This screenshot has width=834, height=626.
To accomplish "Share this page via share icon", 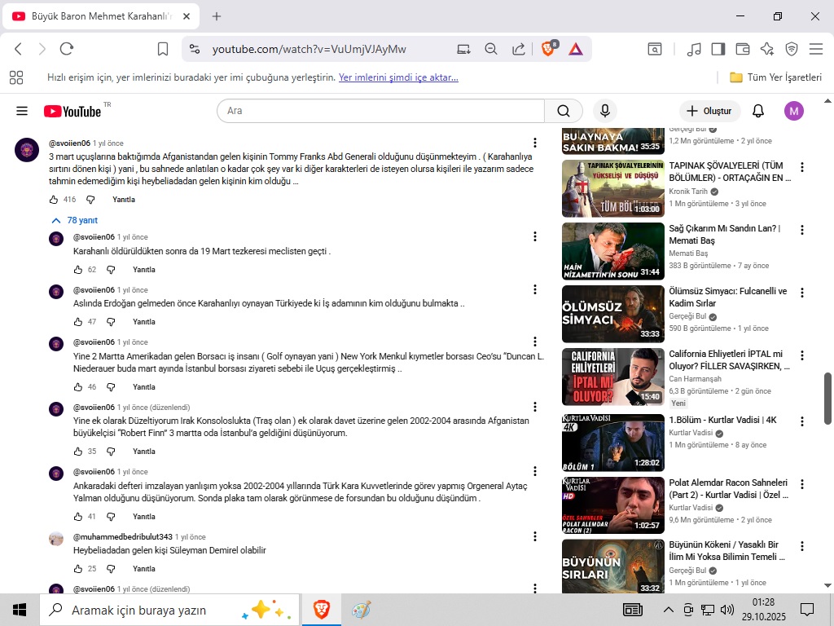I will click(519, 49).
